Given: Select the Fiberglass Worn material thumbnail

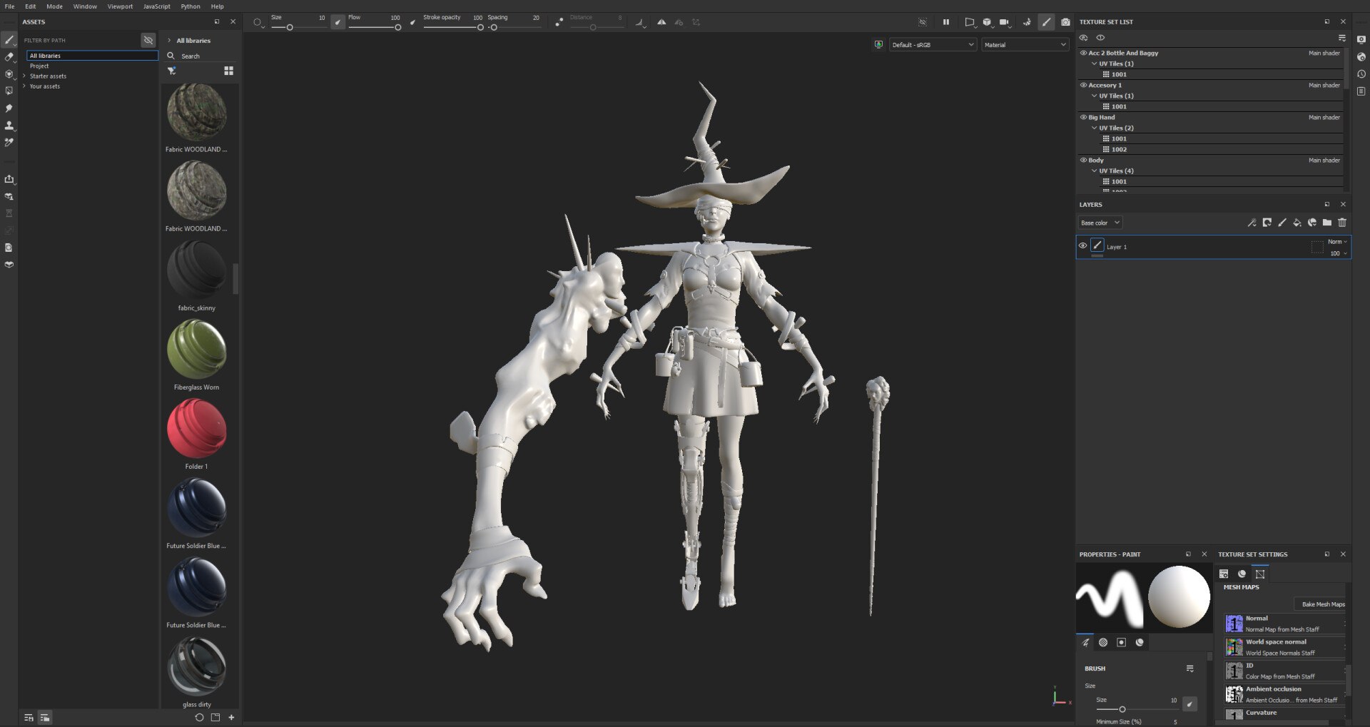Looking at the screenshot, I should click(x=196, y=350).
